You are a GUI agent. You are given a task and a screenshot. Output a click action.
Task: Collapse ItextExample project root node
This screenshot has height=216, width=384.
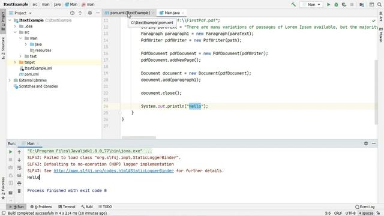coord(10,20)
